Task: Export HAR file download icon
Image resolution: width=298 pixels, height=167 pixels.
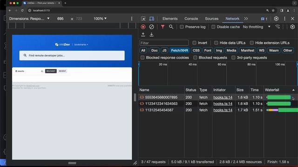Action: tap(151, 35)
